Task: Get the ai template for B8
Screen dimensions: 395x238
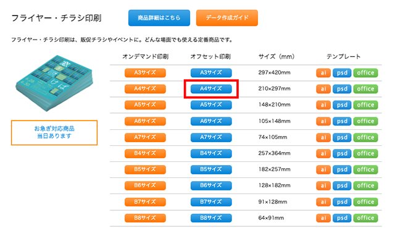Action: pyautogui.click(x=323, y=218)
